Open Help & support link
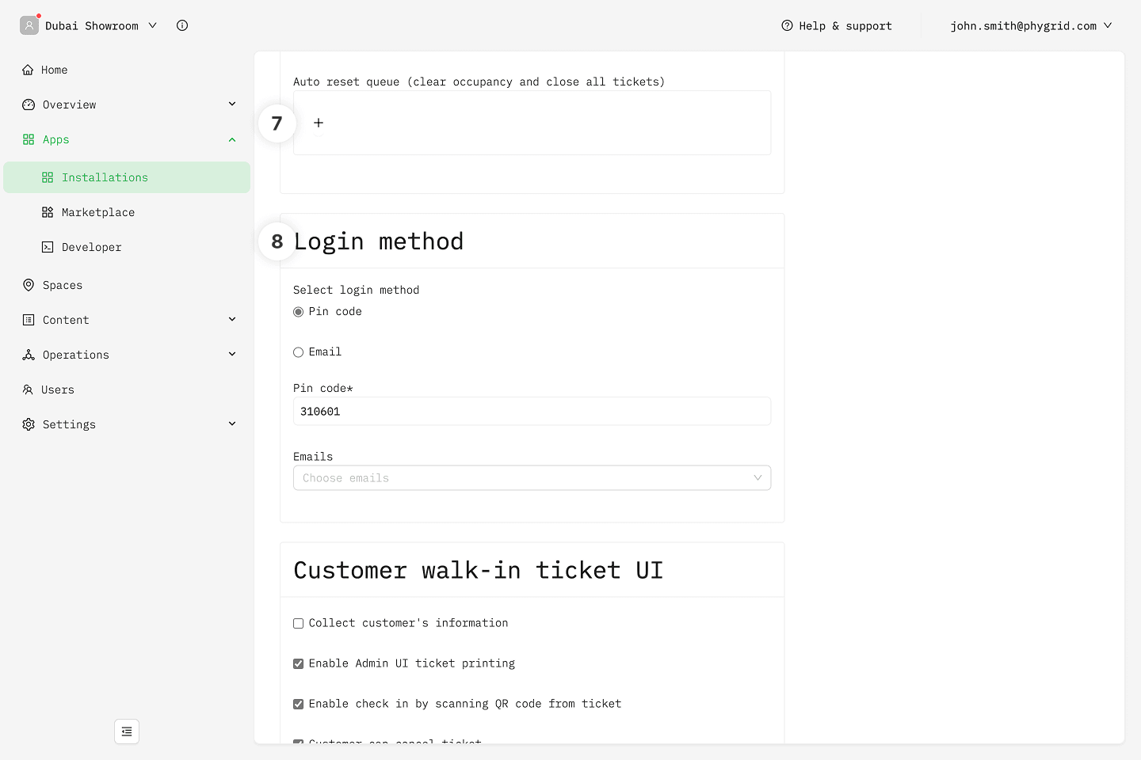This screenshot has height=760, width=1141. [837, 25]
